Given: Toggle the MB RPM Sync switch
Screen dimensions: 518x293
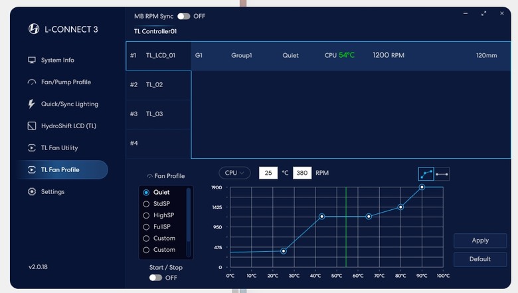Looking at the screenshot, I should point(184,16).
